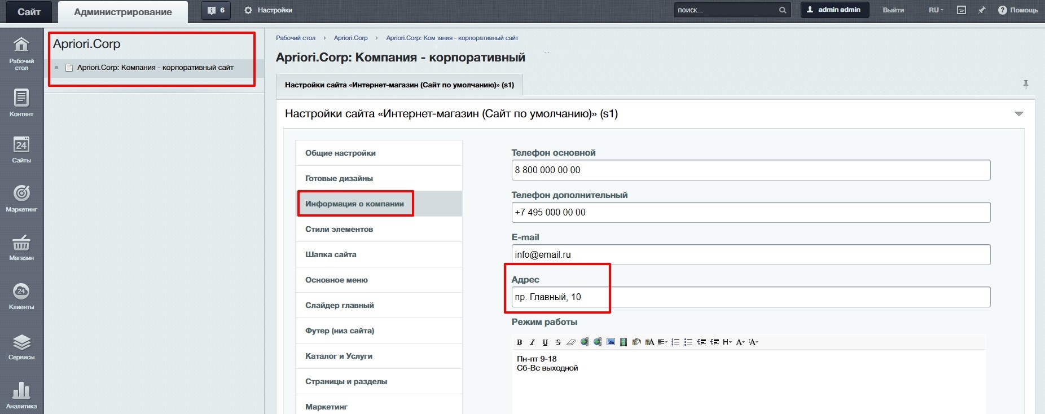Click the strikethrough formatting icon
Image resolution: width=1045 pixels, height=414 pixels.
(558, 342)
